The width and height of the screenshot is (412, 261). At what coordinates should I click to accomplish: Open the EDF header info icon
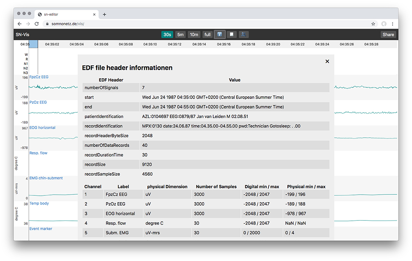coord(220,35)
